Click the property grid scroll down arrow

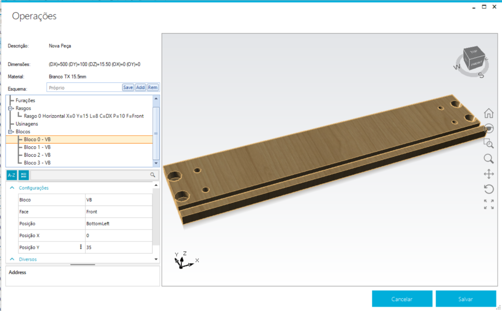tap(156, 259)
